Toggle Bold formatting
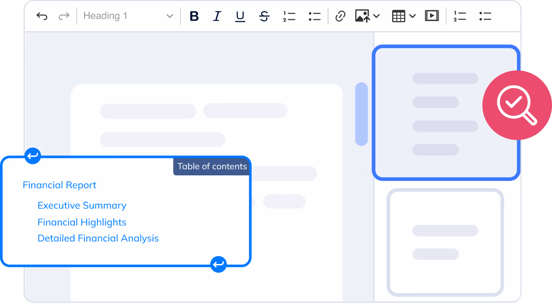The height and width of the screenshot is (303, 552). [x=194, y=17]
